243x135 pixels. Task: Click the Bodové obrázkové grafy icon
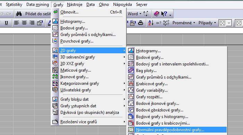click(131, 110)
